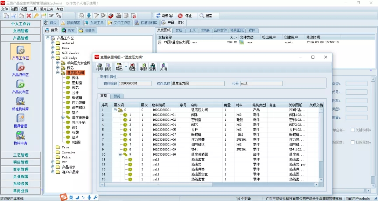Click the 打印 (print) icon in dialog
This screenshot has height=201, width=378.
tap(99, 67)
